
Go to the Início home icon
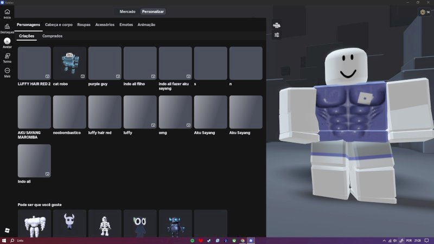[7, 11]
